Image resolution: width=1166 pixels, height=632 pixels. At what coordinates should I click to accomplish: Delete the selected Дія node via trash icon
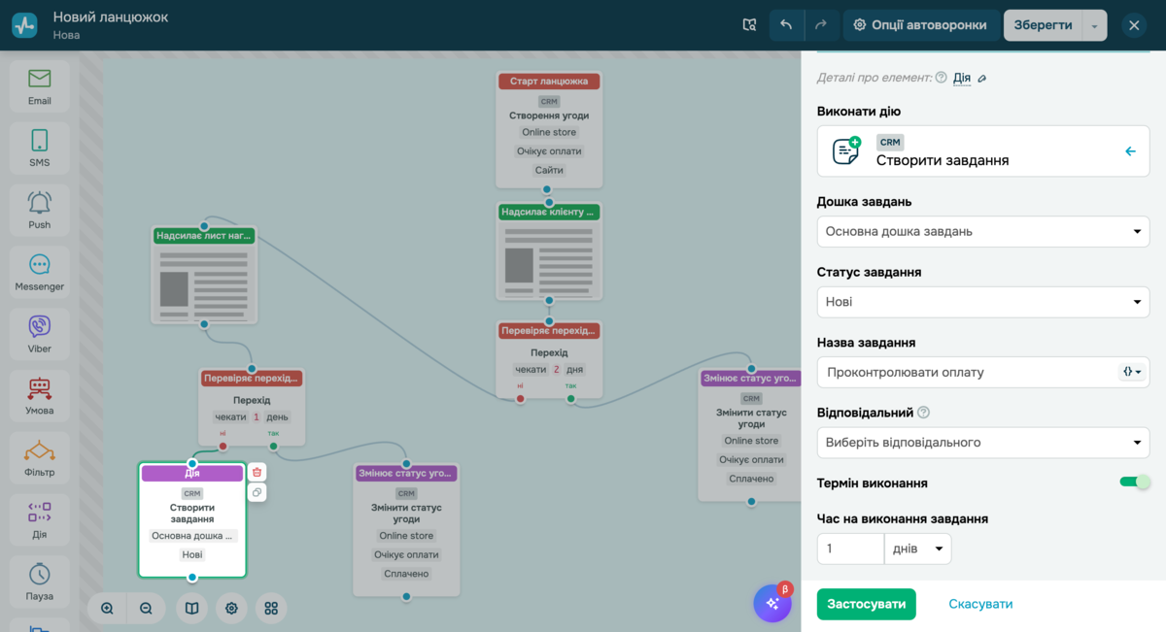(x=256, y=470)
